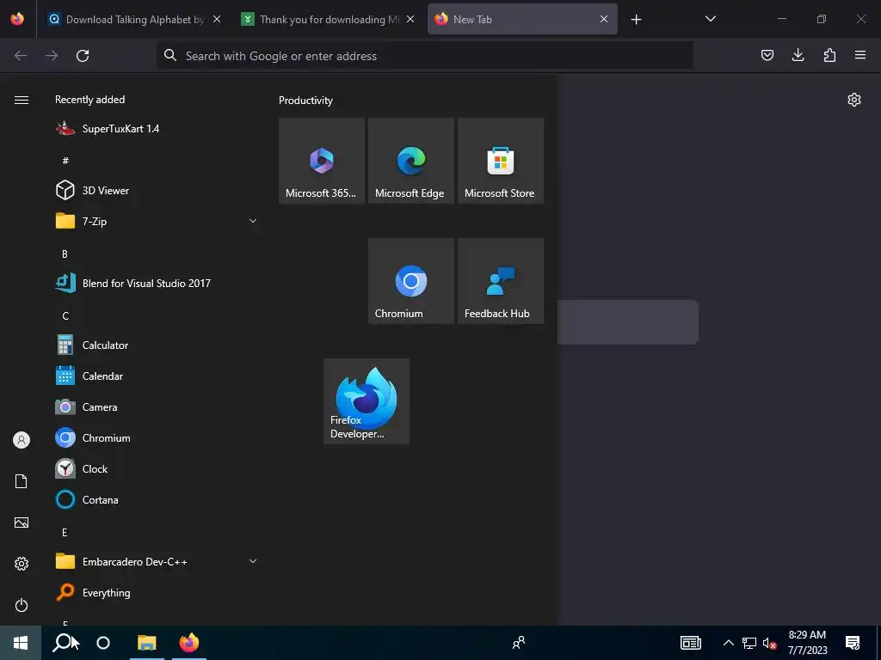The image size is (881, 660).
Task: Reload page in Firefox toolbar
Action: click(x=83, y=56)
